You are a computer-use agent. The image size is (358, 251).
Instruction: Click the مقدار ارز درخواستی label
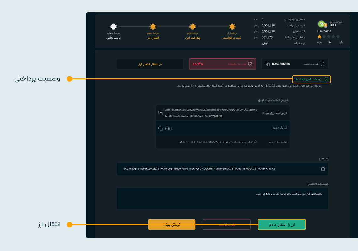pos(295,20)
